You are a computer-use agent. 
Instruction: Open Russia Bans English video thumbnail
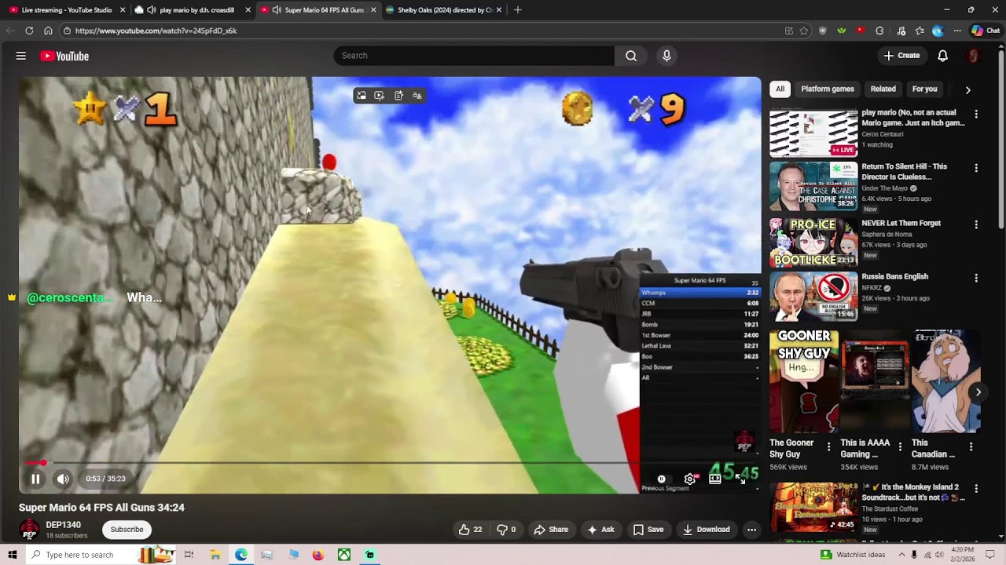pyautogui.click(x=813, y=296)
